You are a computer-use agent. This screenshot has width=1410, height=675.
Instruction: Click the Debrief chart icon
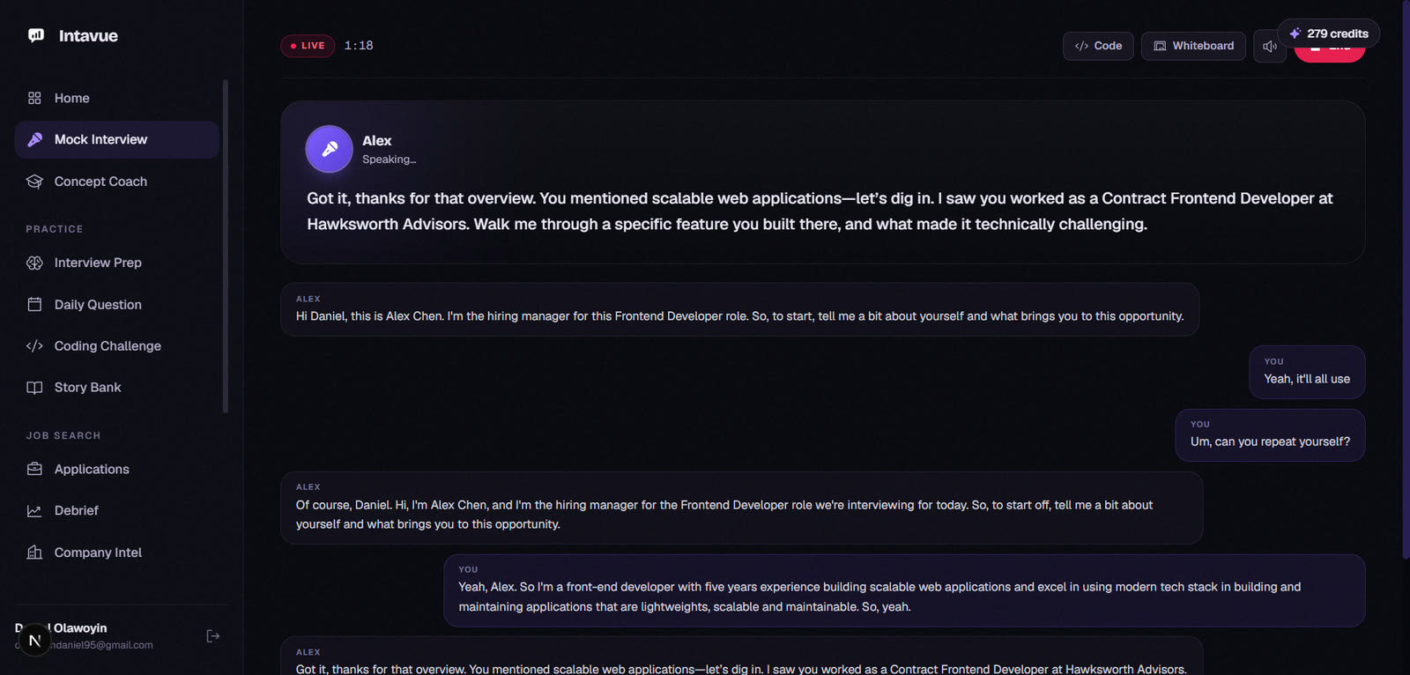click(34, 510)
